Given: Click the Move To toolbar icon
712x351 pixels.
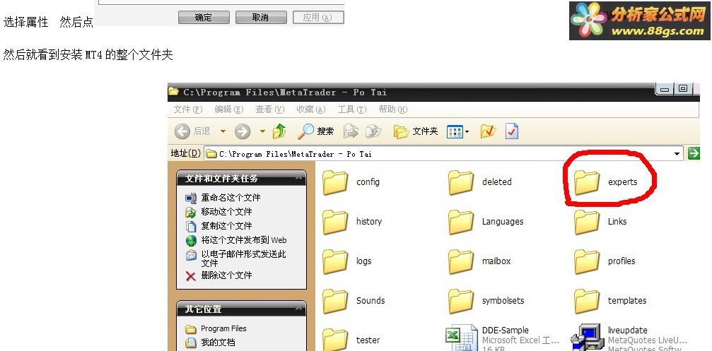Looking at the screenshot, I should pyautogui.click(x=351, y=131).
